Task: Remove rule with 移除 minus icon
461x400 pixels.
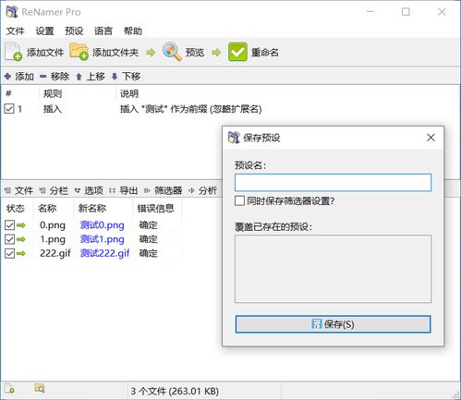Action: 43,76
